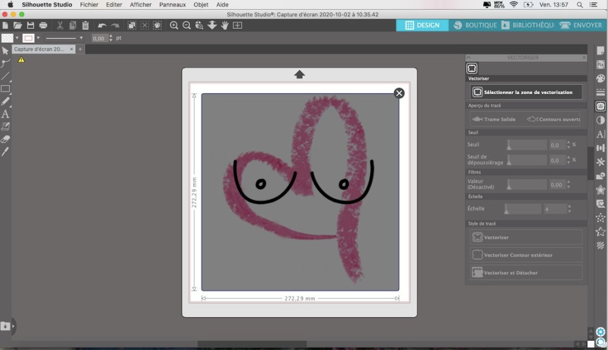Select the Pan hand tool
The height and width of the screenshot is (350, 608).
coord(224,26)
